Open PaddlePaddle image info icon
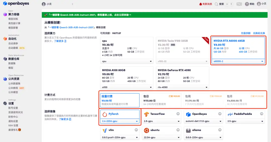 [x=262, y=114]
